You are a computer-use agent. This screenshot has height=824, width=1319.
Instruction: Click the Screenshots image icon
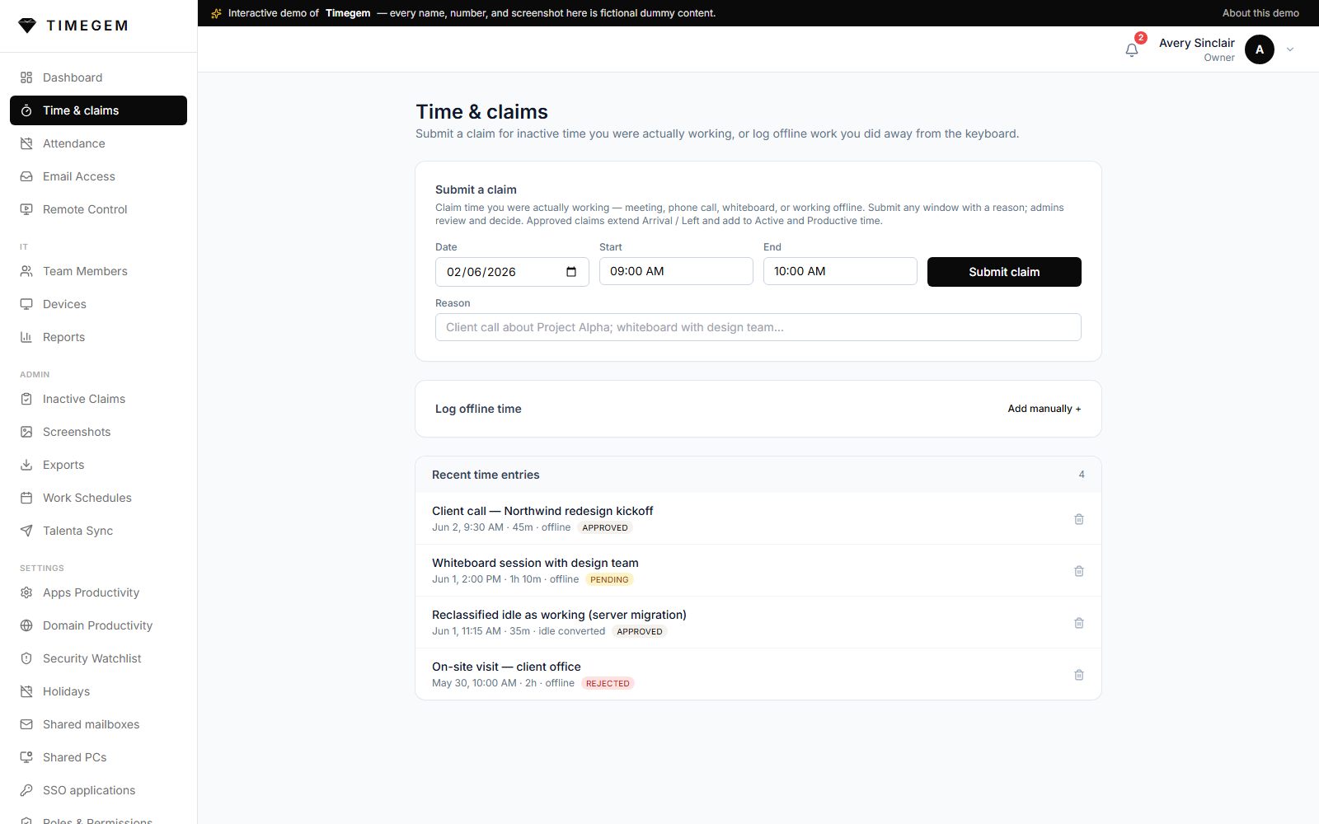26,432
